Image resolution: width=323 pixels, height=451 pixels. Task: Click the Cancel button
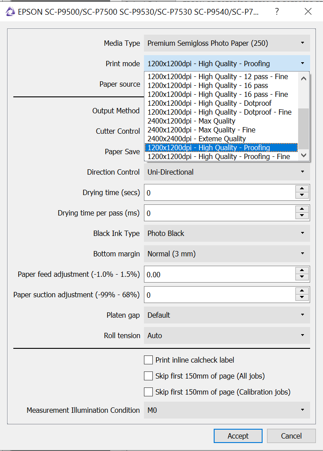(291, 436)
